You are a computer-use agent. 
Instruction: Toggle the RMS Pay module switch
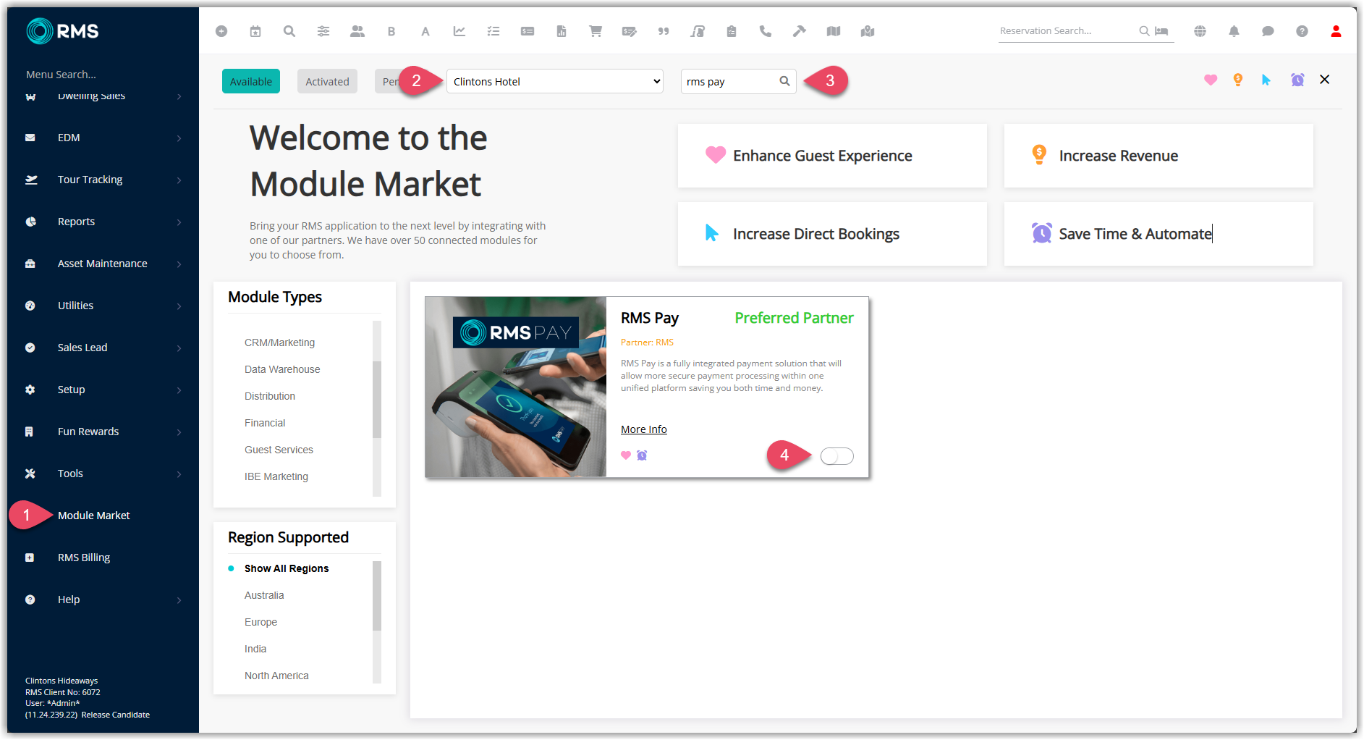click(837, 456)
